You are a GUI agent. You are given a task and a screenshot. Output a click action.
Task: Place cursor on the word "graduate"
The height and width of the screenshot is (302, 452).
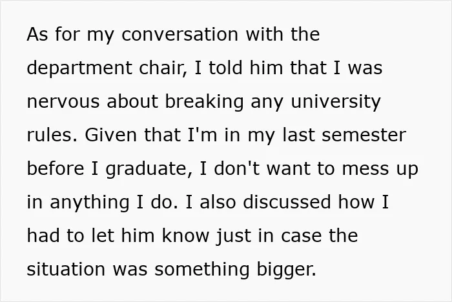147,170
